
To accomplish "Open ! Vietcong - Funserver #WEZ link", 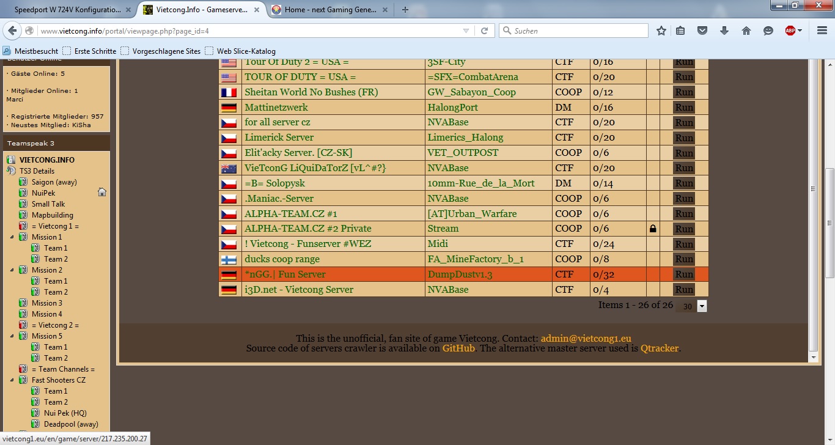I will pos(308,244).
